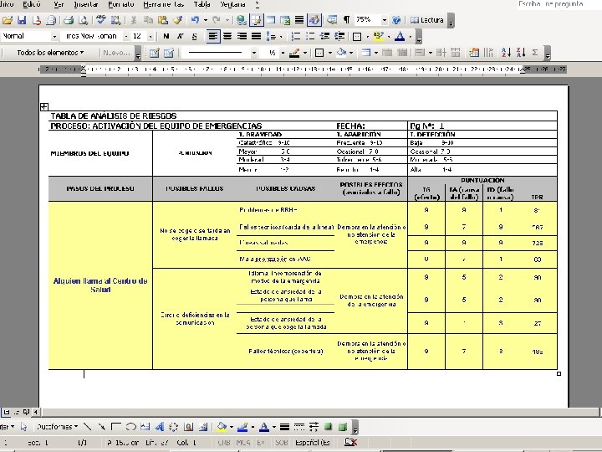The image size is (602, 452).
Task: Toggle Justify paragraph alignment
Action: (256, 37)
